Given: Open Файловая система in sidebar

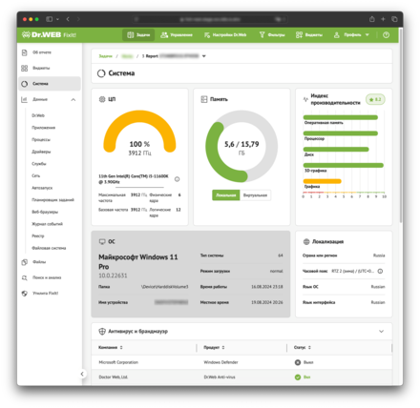Looking at the screenshot, I should pos(49,248).
